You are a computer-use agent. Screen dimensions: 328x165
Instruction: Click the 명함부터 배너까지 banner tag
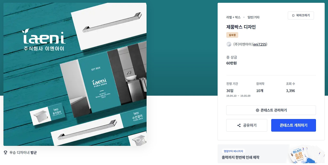(233, 151)
